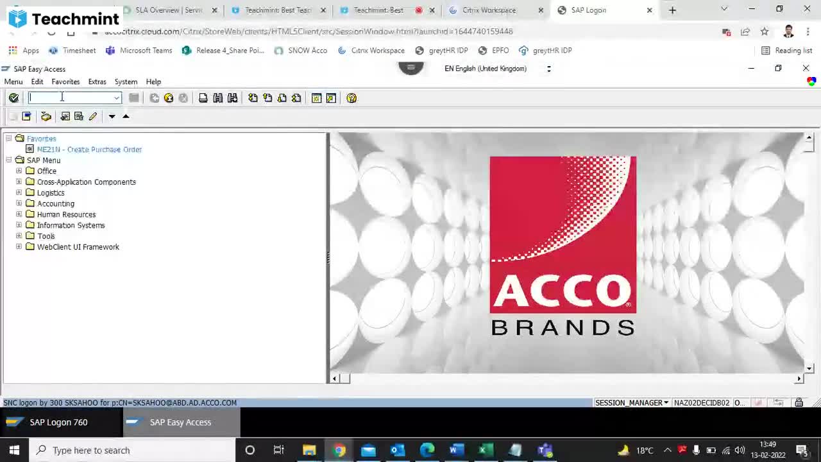
Task: Expand the Tools folder node
Action: point(19,236)
